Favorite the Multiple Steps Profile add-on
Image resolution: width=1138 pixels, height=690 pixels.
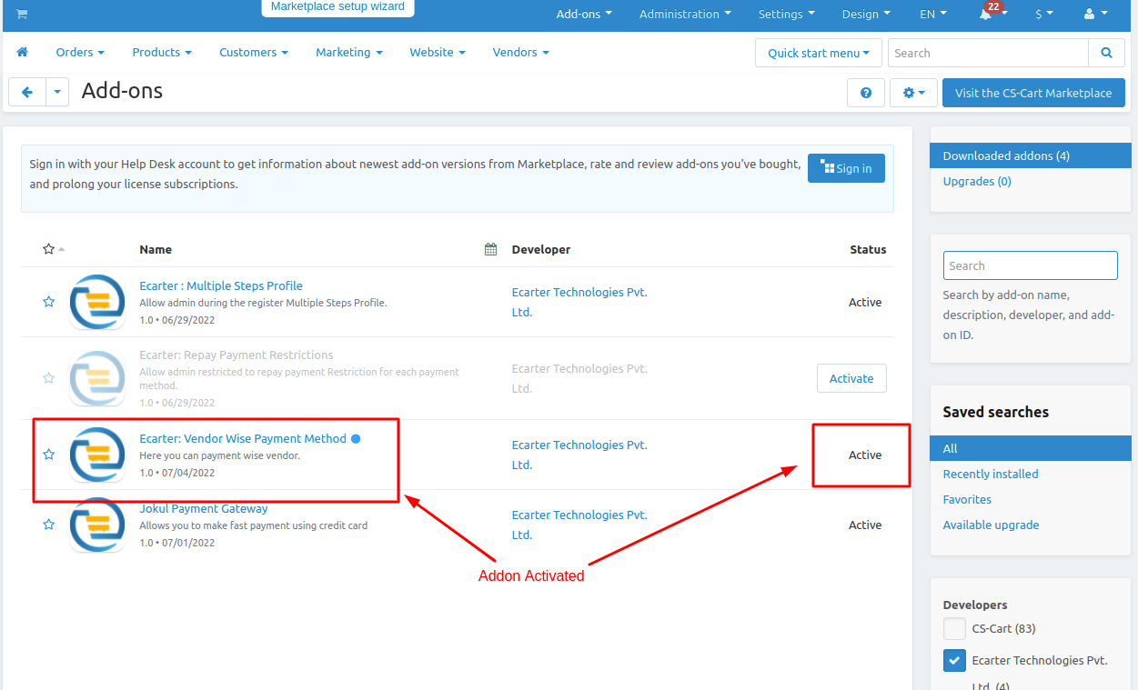click(49, 302)
